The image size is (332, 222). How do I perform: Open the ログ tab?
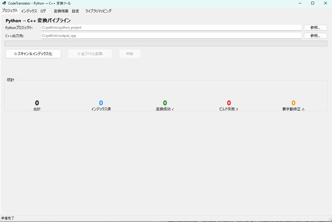point(43,11)
